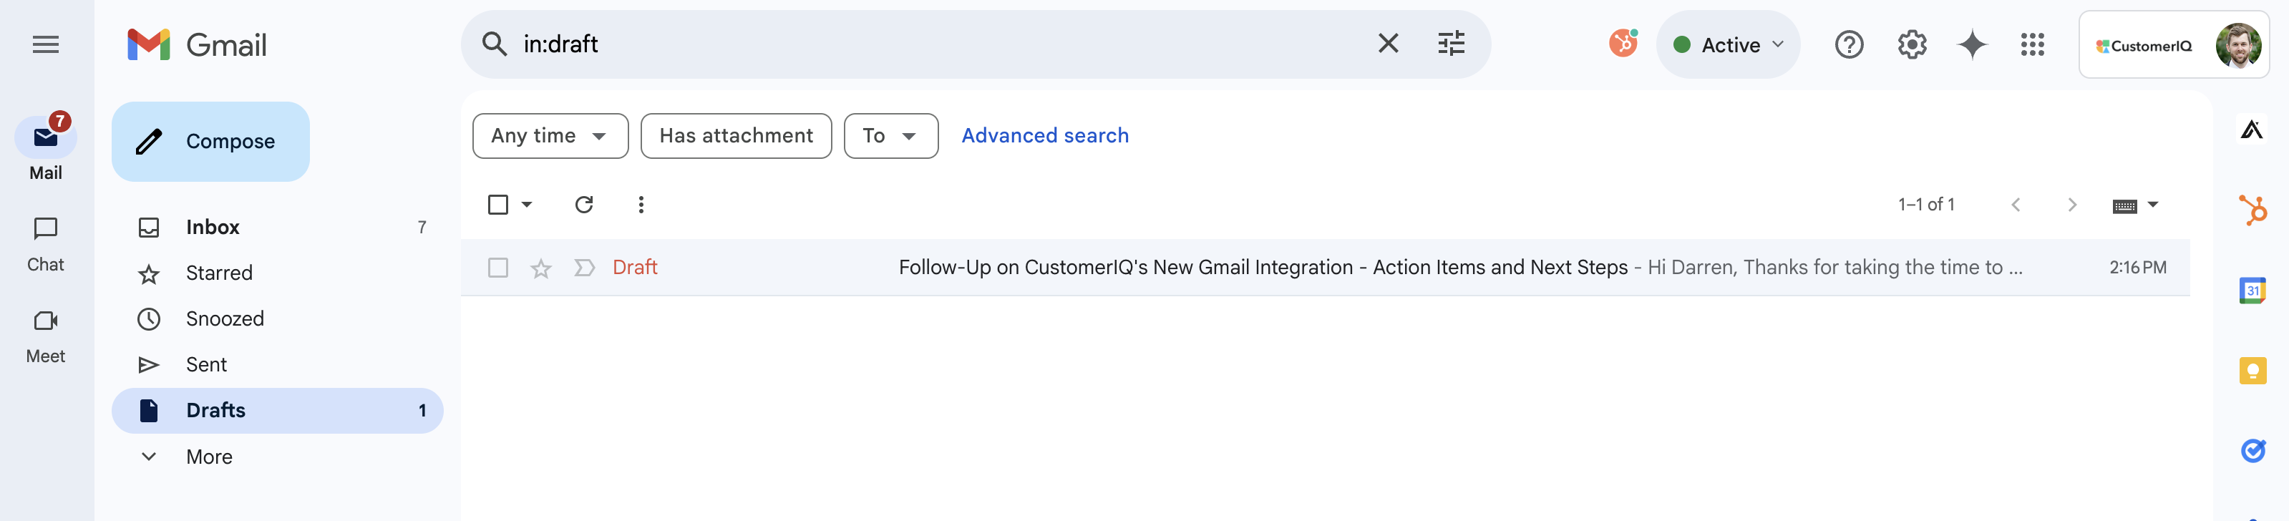
Task: Open the Gemini sparkle assistant
Action: point(1971,44)
